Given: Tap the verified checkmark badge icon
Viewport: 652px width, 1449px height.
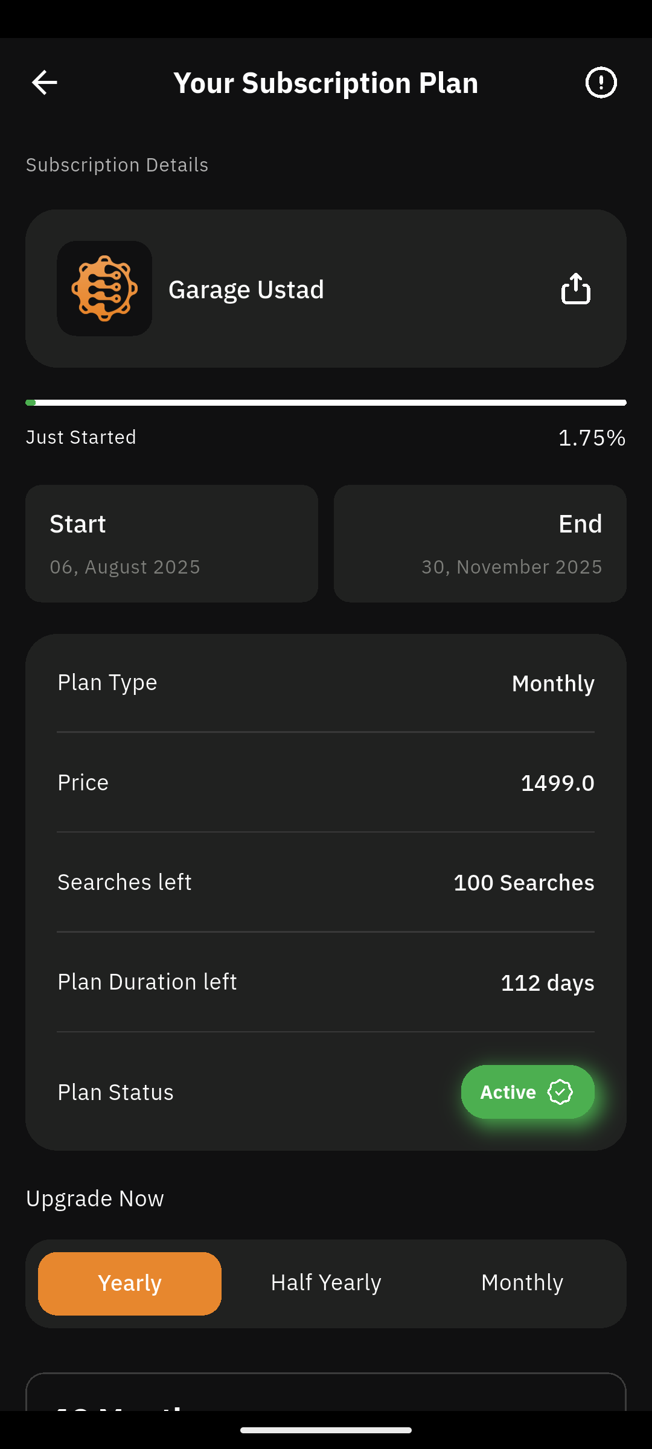Looking at the screenshot, I should pos(560,1092).
